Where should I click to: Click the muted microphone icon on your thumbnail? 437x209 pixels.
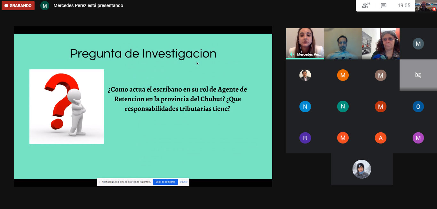434,9
